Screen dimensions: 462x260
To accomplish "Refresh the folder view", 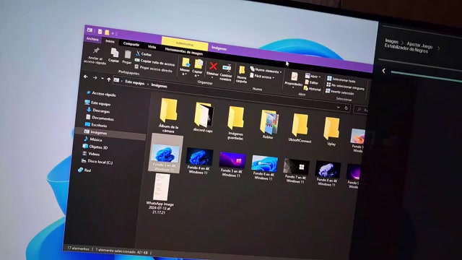I will (346, 108).
